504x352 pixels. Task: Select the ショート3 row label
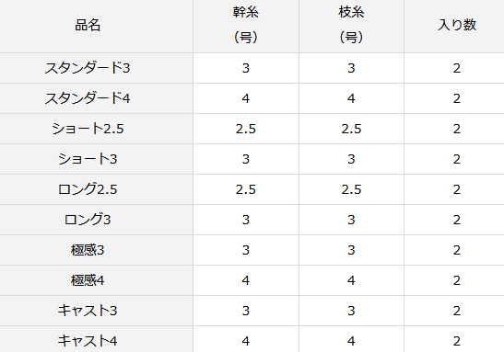coord(88,159)
